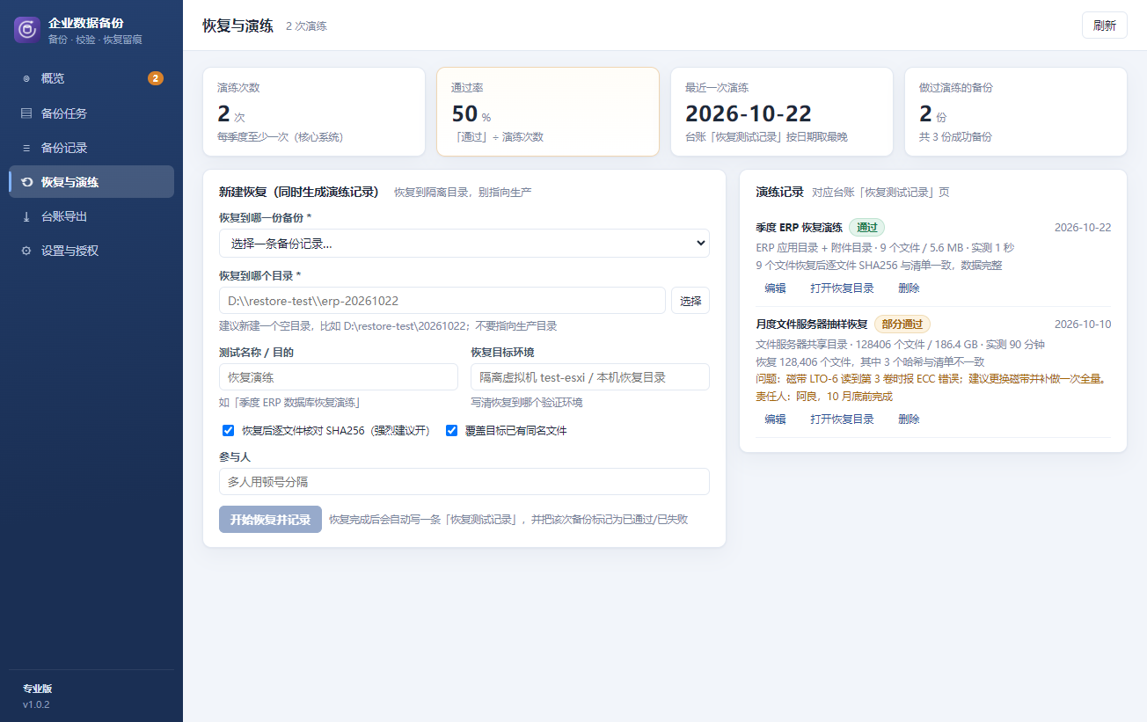Image resolution: width=1147 pixels, height=722 pixels.
Task: Open 设置与授权 from the sidebar
Action: (x=91, y=251)
